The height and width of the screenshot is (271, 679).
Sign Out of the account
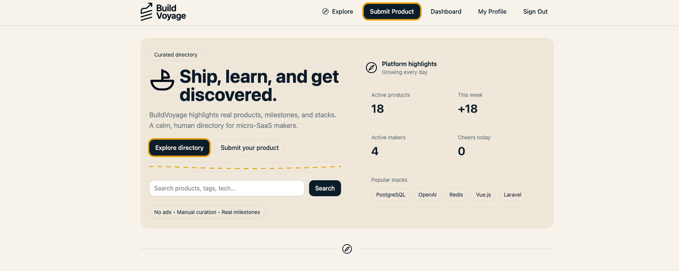tap(535, 12)
